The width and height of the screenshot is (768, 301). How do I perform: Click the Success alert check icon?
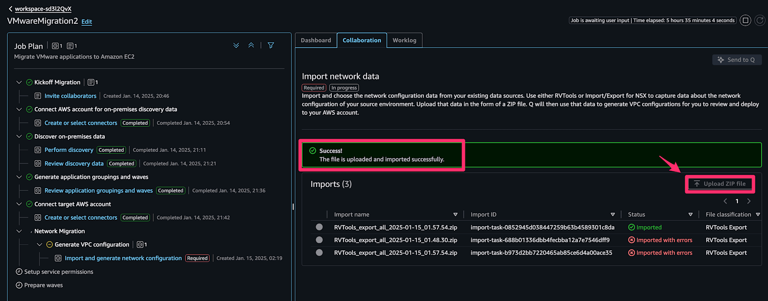313,150
